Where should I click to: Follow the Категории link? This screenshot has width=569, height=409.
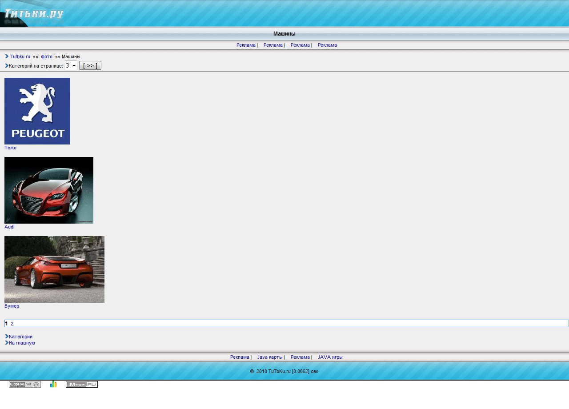pyautogui.click(x=20, y=337)
